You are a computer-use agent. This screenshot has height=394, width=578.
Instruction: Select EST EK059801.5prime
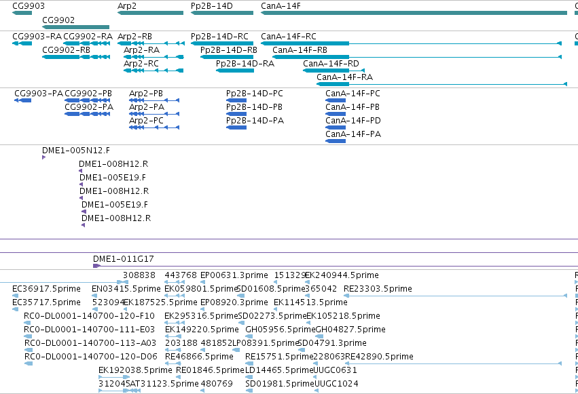click(x=175, y=296)
